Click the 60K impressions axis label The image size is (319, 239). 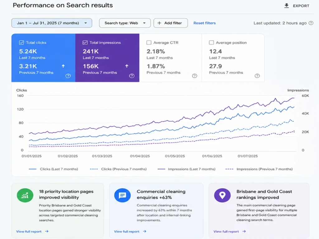coord(305,96)
